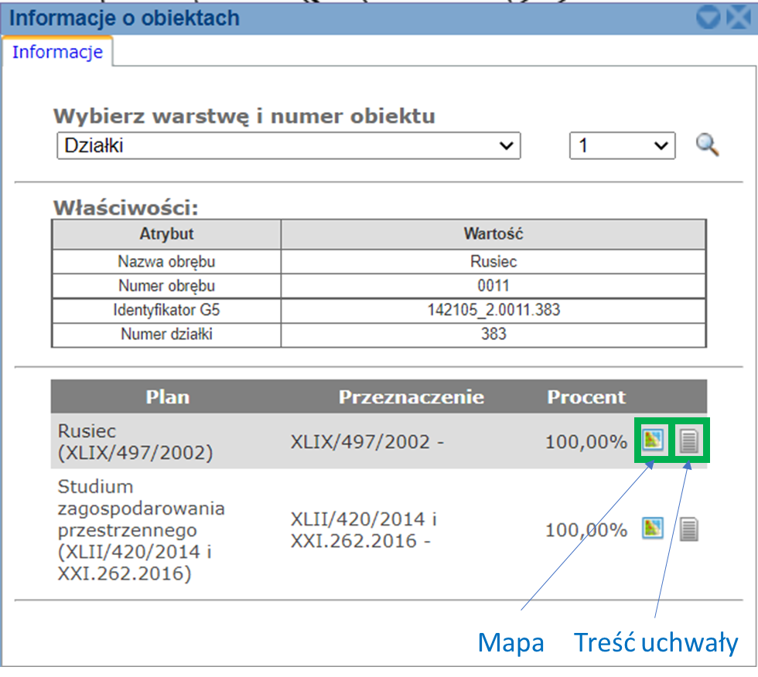Select the Plan column header
The height and width of the screenshot is (677, 758).
tap(168, 397)
